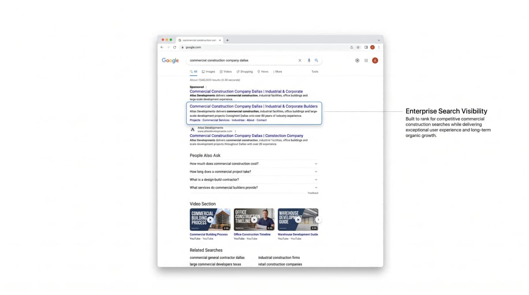Image resolution: width=529 pixels, height=295 pixels.
Task: Click the Atlas Developments favicon
Action: (x=193, y=129)
